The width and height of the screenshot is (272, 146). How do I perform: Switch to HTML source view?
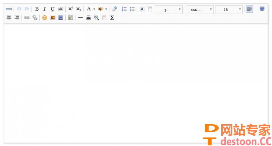[x=9, y=9]
